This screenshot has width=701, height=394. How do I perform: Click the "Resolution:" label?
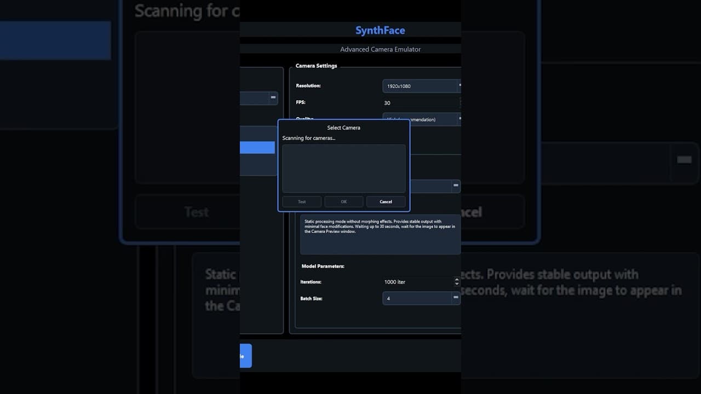[x=308, y=86]
